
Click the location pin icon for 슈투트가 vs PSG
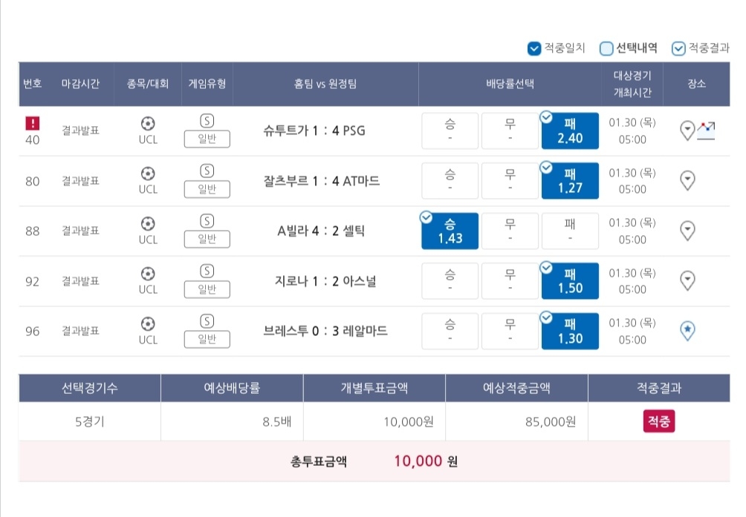688,131
